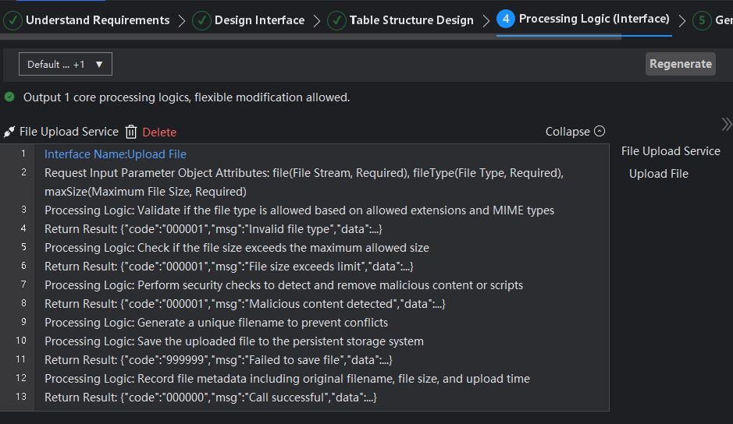Viewport: 733px width, 424px height.
Task: Click the Collapse circle arrow icon
Action: click(x=600, y=132)
